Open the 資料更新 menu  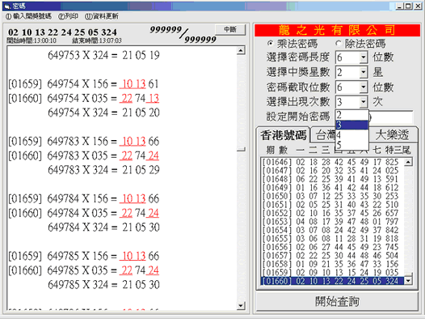click(102, 16)
